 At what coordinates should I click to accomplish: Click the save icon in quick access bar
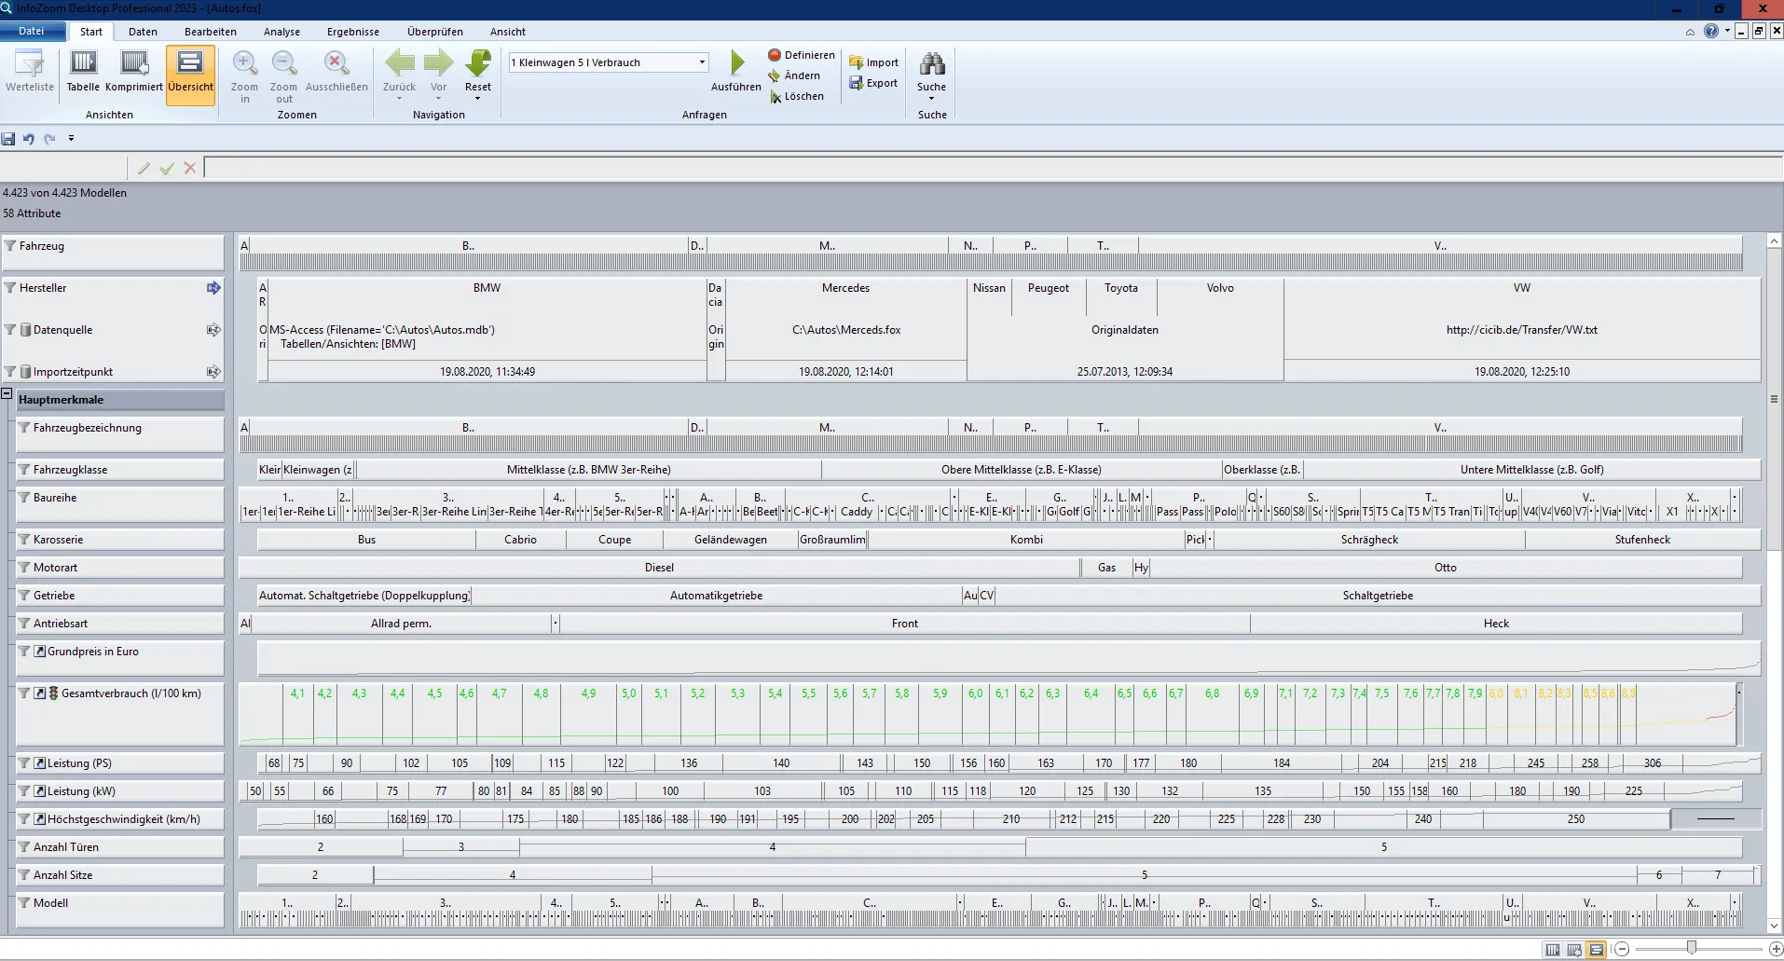(x=8, y=139)
